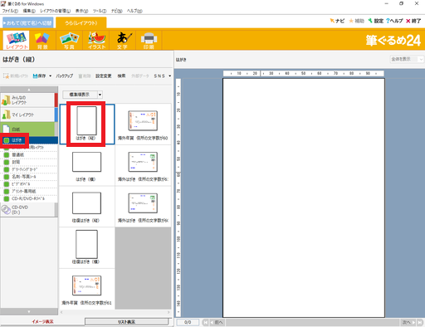Select the 背景 (Background) tool icon
Viewport: 425px width, 327px height.
42,40
